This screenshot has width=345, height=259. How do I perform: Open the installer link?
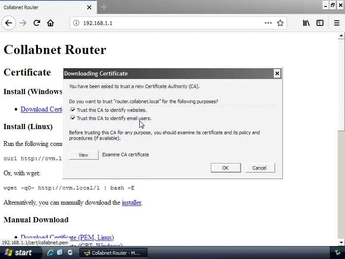click(132, 202)
